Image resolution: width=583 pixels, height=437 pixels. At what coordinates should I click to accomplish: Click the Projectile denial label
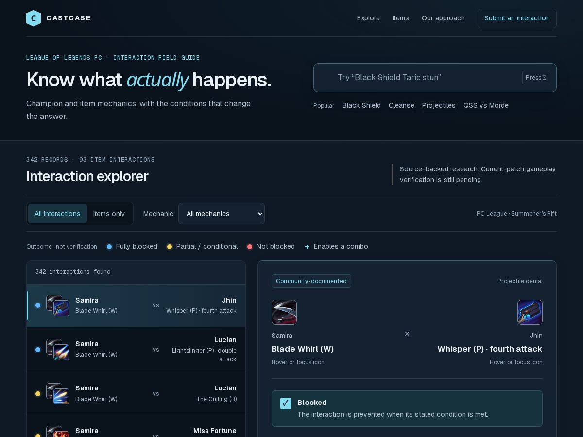point(520,281)
